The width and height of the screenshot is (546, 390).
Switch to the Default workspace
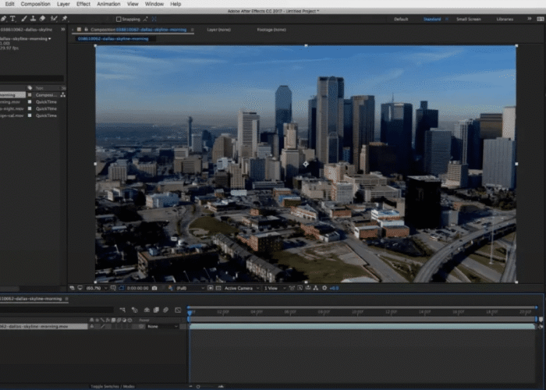click(401, 19)
